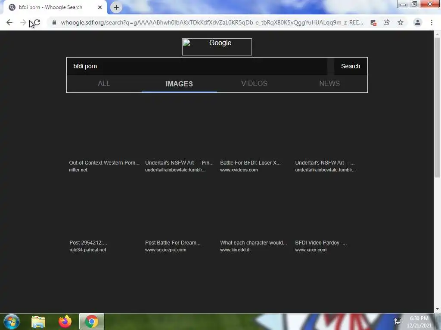
Task: Click the share this page icon
Action: click(x=387, y=22)
